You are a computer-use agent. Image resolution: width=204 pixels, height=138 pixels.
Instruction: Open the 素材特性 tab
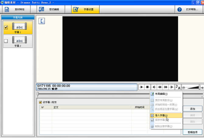[16, 9]
